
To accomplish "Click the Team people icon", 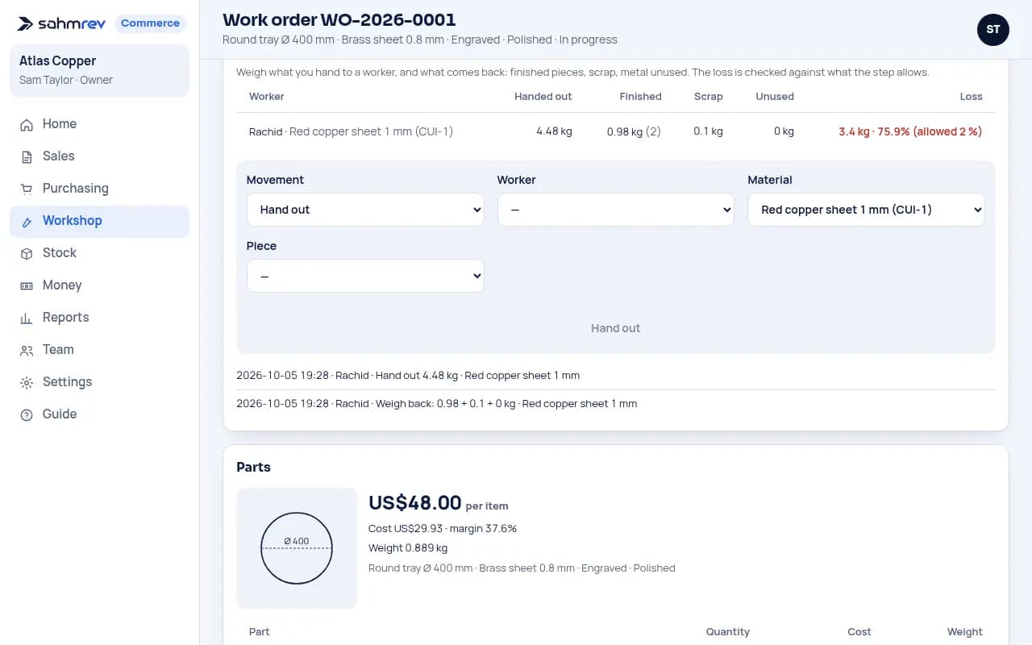I will tap(27, 350).
